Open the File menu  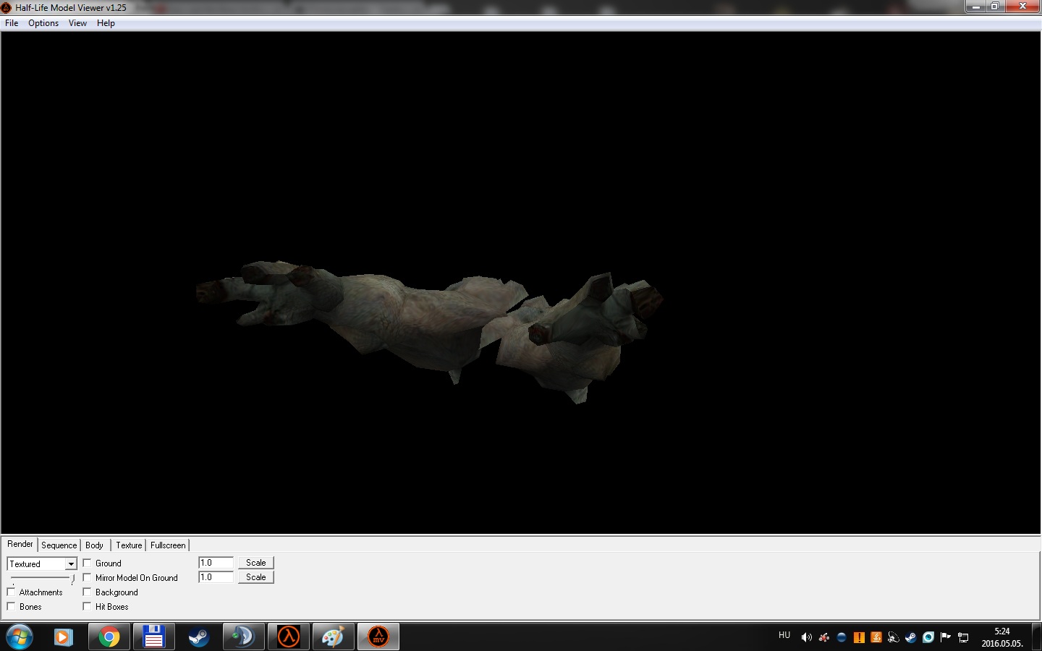pyautogui.click(x=12, y=23)
